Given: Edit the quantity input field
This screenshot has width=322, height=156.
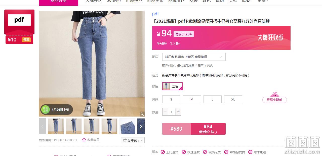Looking at the screenshot, I should [x=172, y=112].
